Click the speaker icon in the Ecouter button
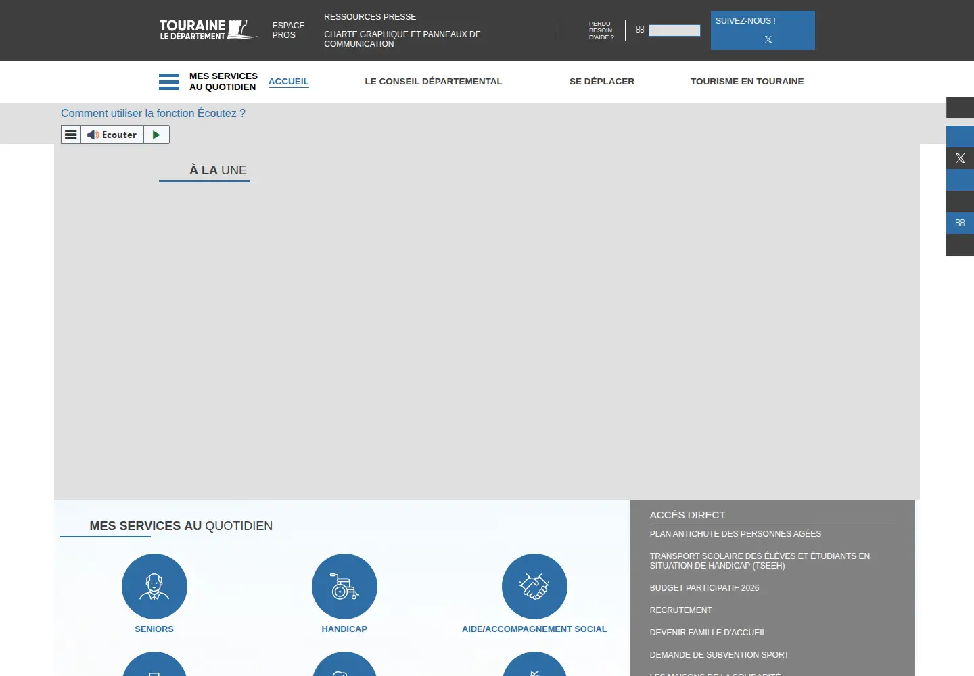 click(x=93, y=135)
